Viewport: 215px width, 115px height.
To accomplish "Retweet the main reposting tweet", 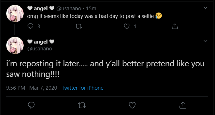I will coord(82,105).
